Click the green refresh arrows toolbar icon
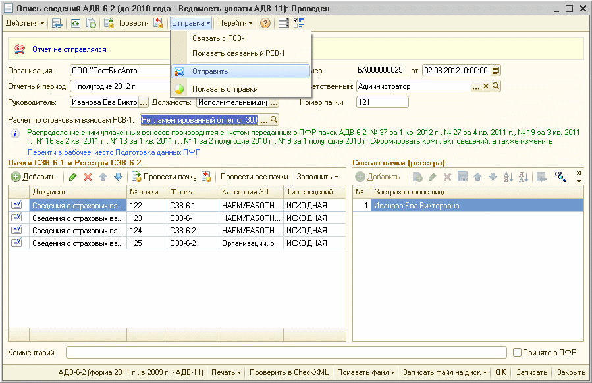The image size is (592, 383). (x=76, y=24)
